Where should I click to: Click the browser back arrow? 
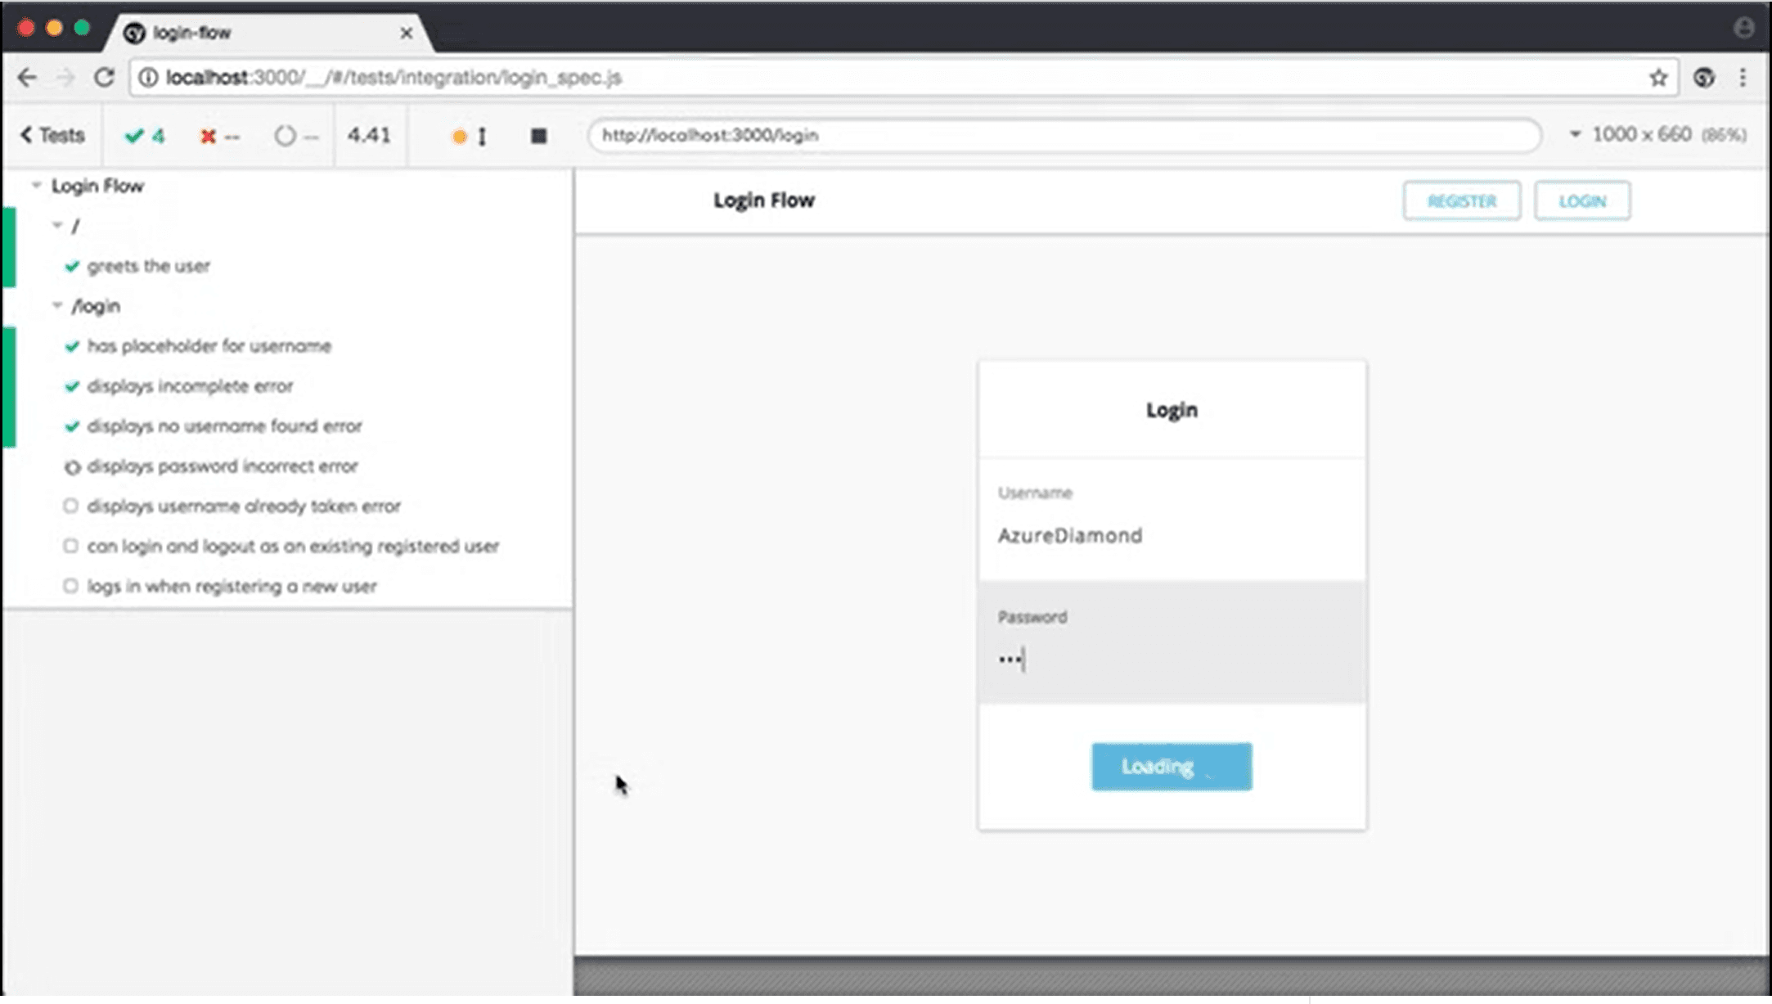pos(27,78)
